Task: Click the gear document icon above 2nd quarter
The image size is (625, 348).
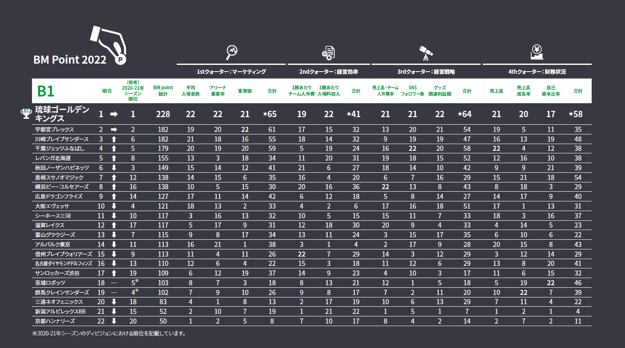Action: 328,53
